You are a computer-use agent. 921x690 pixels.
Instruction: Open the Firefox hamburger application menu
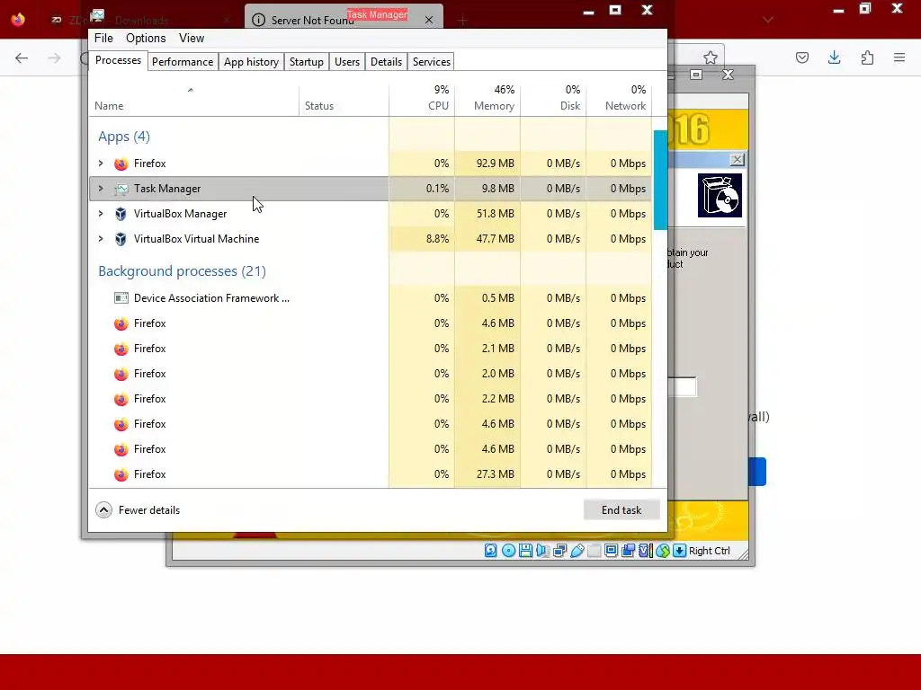899,57
